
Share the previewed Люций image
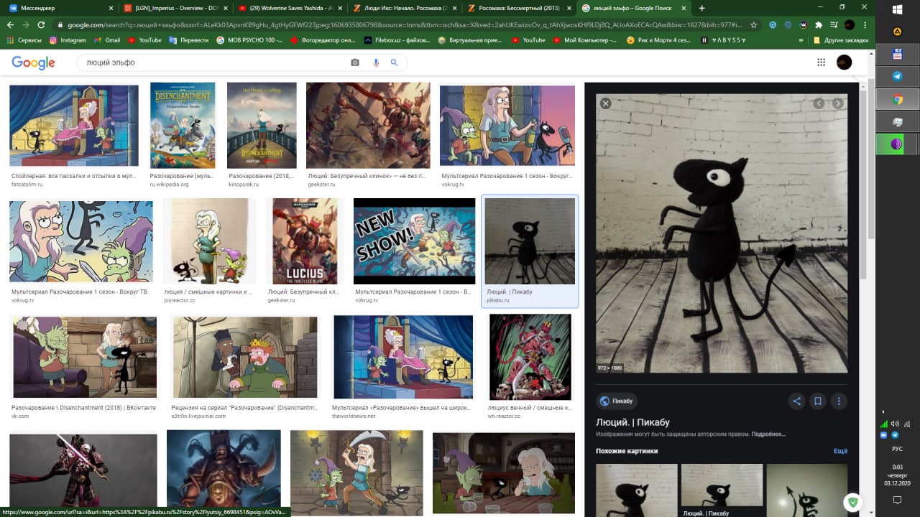tap(796, 401)
